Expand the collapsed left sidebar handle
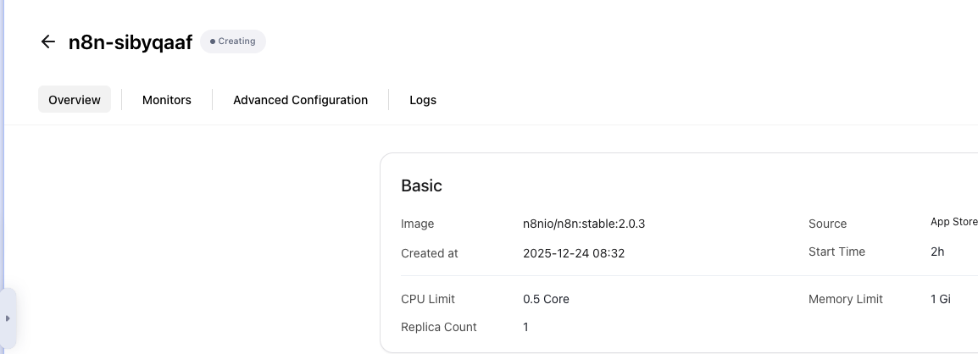Screen dimensions: 978x354 tap(8, 318)
